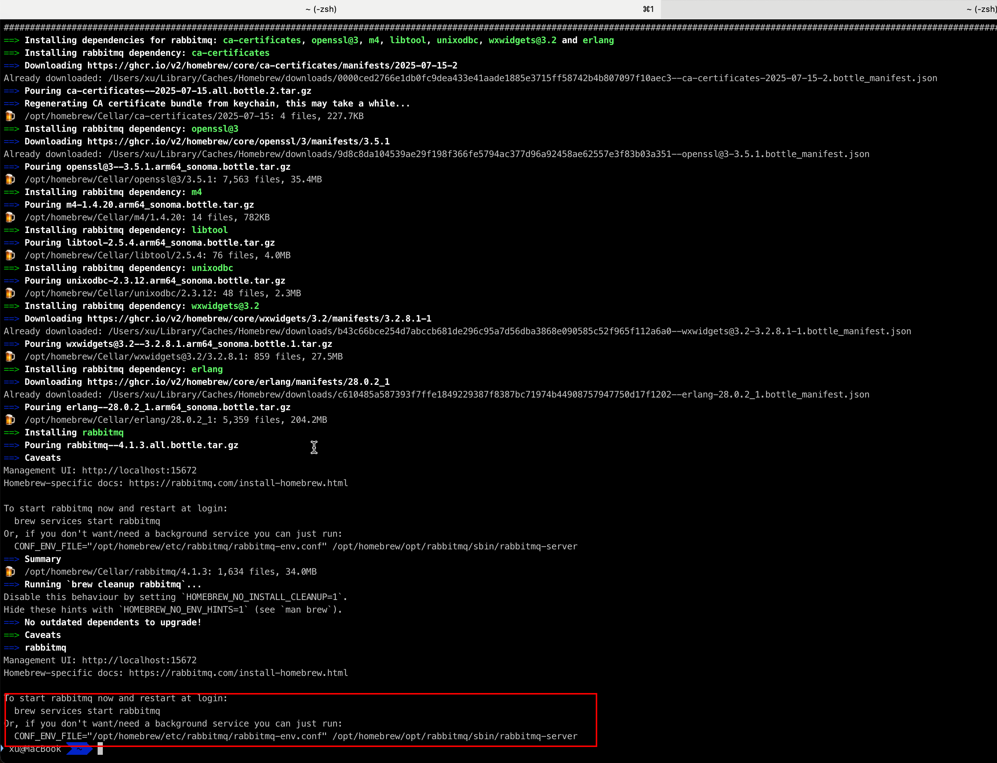Click beer mug icon beside erlang Cellar line
The width and height of the screenshot is (997, 763).
[10, 420]
